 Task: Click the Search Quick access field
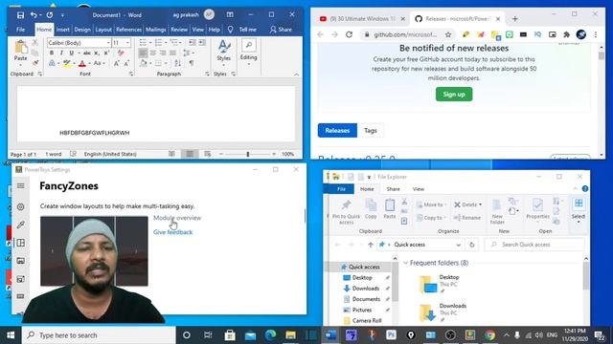click(534, 245)
